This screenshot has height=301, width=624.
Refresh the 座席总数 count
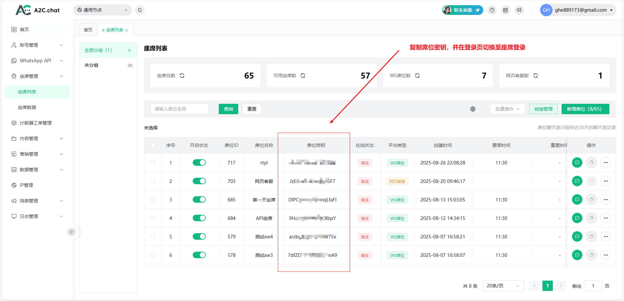click(182, 76)
